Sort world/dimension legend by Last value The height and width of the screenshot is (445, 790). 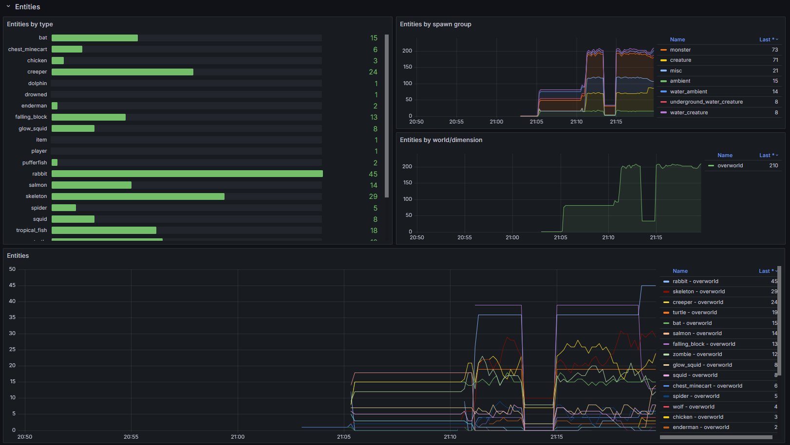pos(768,156)
